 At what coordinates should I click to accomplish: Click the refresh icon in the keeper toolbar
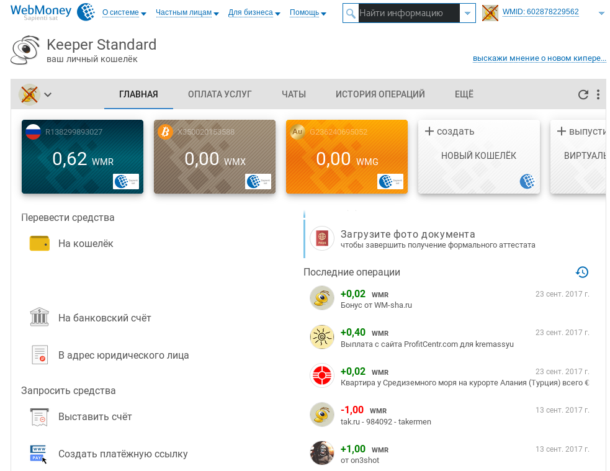click(583, 94)
